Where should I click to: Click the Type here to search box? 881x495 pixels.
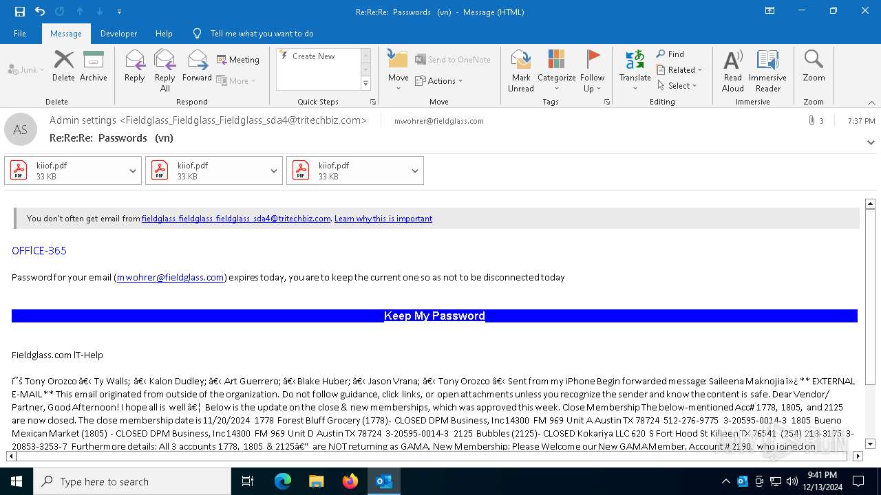point(132,481)
